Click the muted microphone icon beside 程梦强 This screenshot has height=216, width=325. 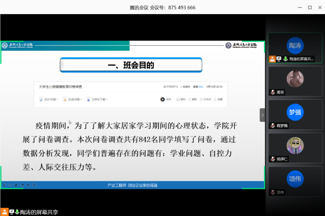point(273,126)
